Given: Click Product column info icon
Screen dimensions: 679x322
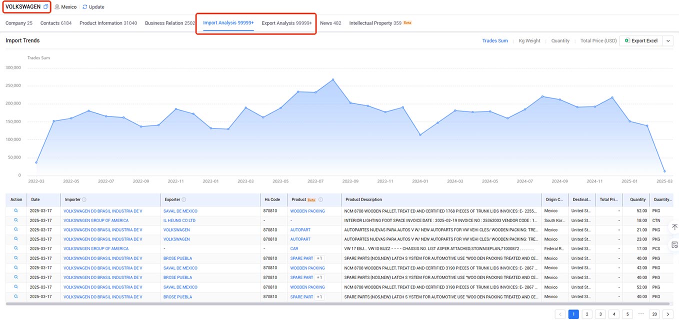Looking at the screenshot, I should click(x=320, y=199).
